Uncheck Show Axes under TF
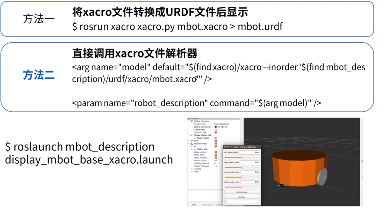 [x=216, y=155]
